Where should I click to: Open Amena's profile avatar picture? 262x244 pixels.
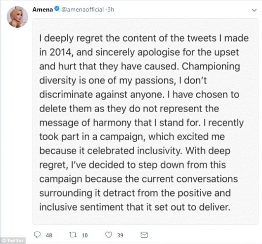[x=17, y=17]
